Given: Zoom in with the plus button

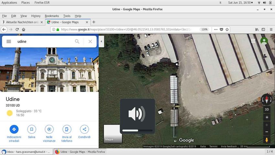Looking at the screenshot, I should click(x=267, y=125).
